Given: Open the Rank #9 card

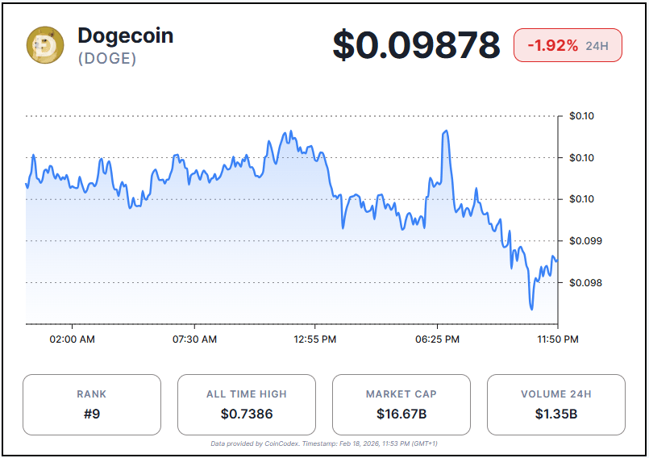Looking at the screenshot, I should [x=91, y=405].
